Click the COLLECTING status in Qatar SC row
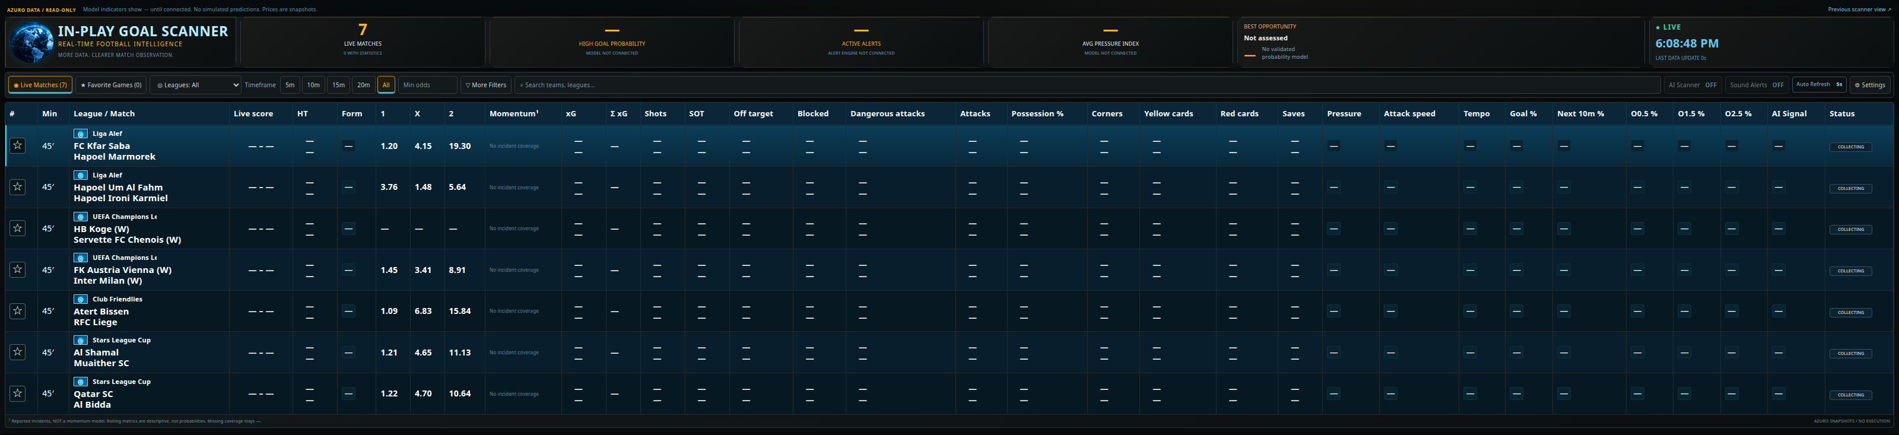 [x=1850, y=395]
